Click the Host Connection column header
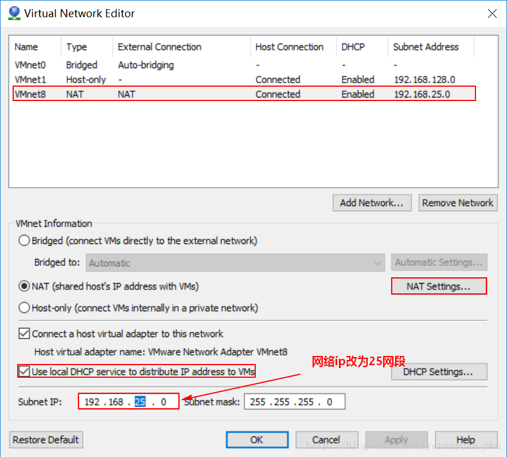Viewport: 507px width, 457px height. 294,47
